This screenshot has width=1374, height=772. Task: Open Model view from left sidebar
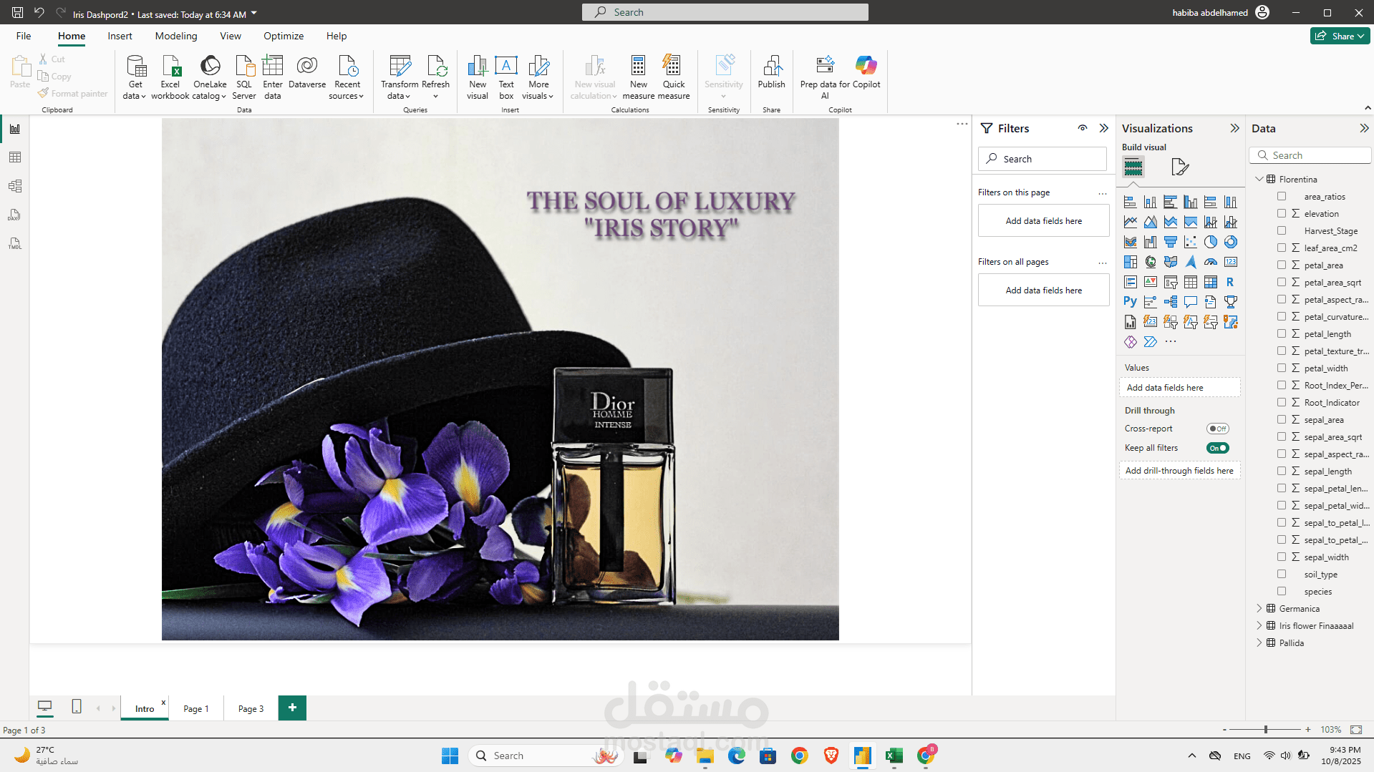(x=15, y=186)
